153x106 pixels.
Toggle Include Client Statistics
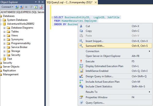[x=115, y=86]
